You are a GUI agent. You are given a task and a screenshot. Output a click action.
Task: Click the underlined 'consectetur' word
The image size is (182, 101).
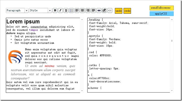tap(39, 27)
